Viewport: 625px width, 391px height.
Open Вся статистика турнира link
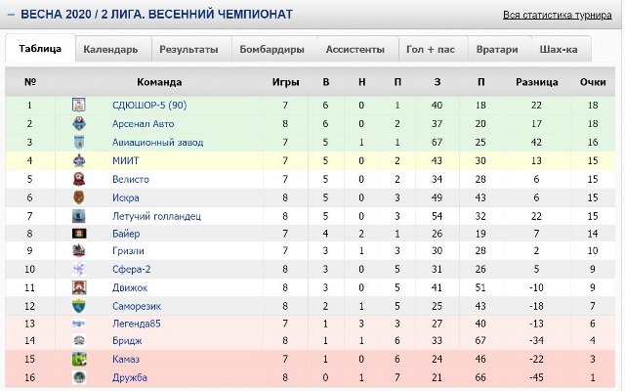[x=558, y=16]
